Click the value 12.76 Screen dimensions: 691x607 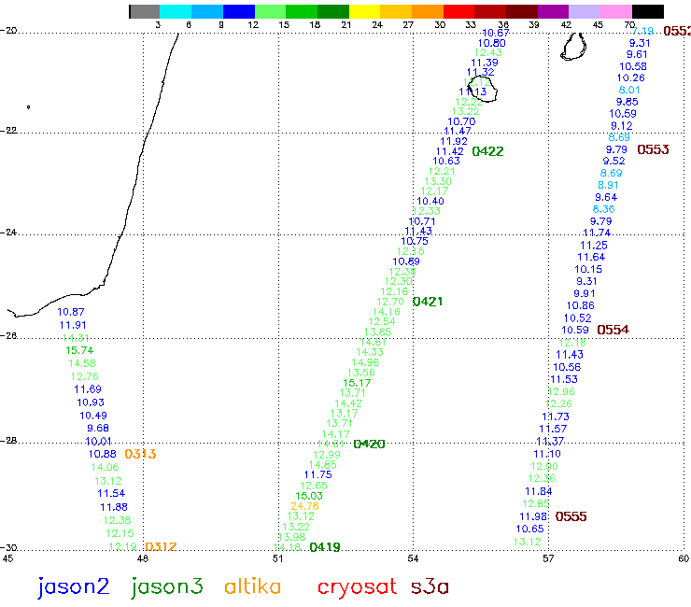(85, 377)
